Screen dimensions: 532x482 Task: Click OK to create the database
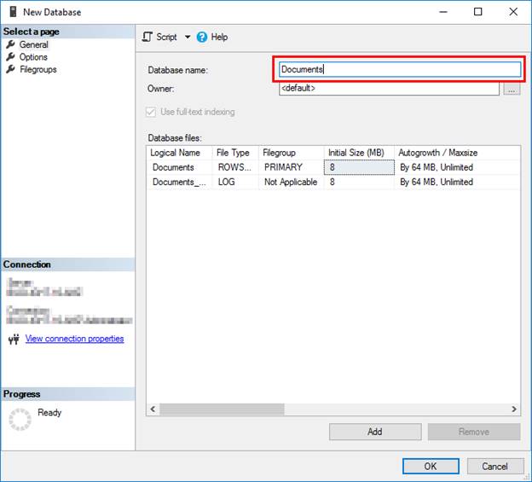pyautogui.click(x=431, y=467)
